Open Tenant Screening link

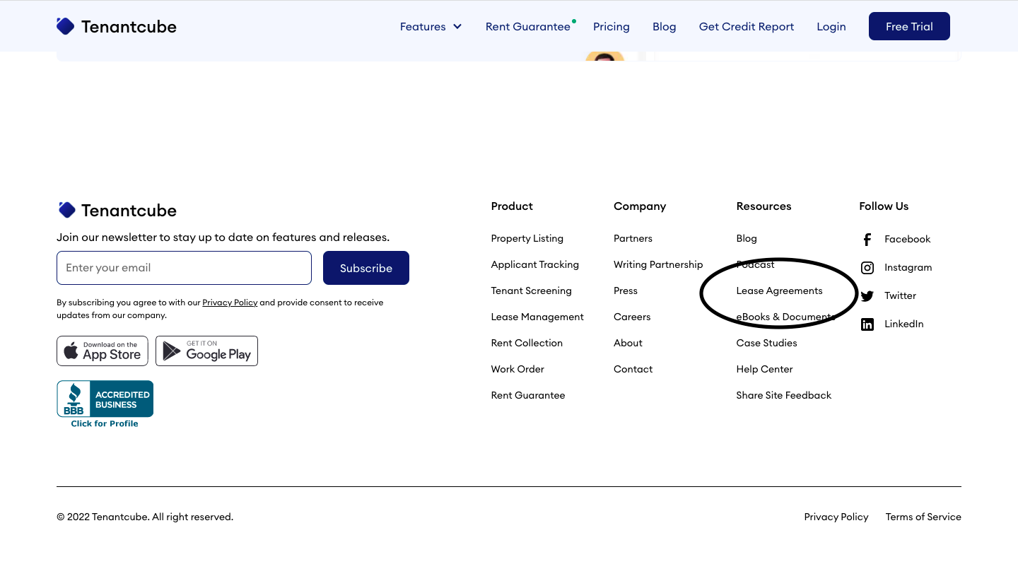point(532,291)
